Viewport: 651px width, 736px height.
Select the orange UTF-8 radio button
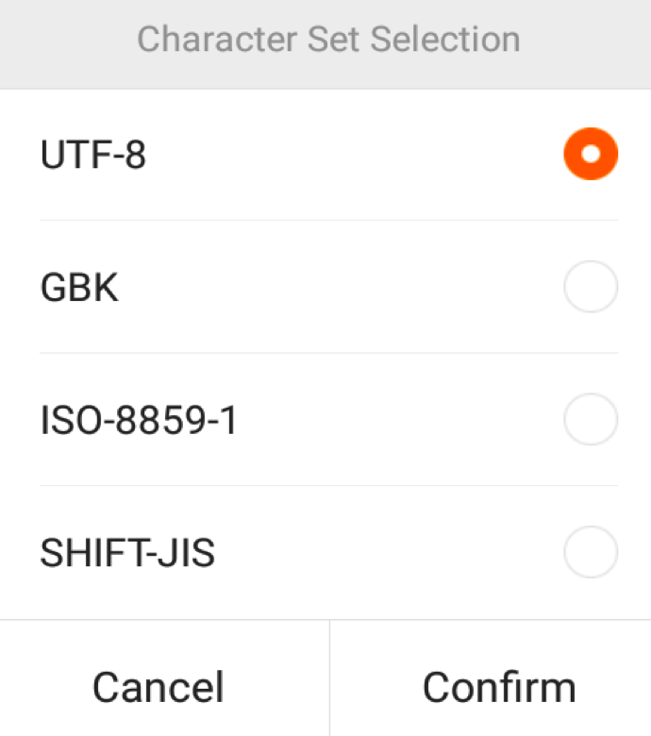[591, 154]
